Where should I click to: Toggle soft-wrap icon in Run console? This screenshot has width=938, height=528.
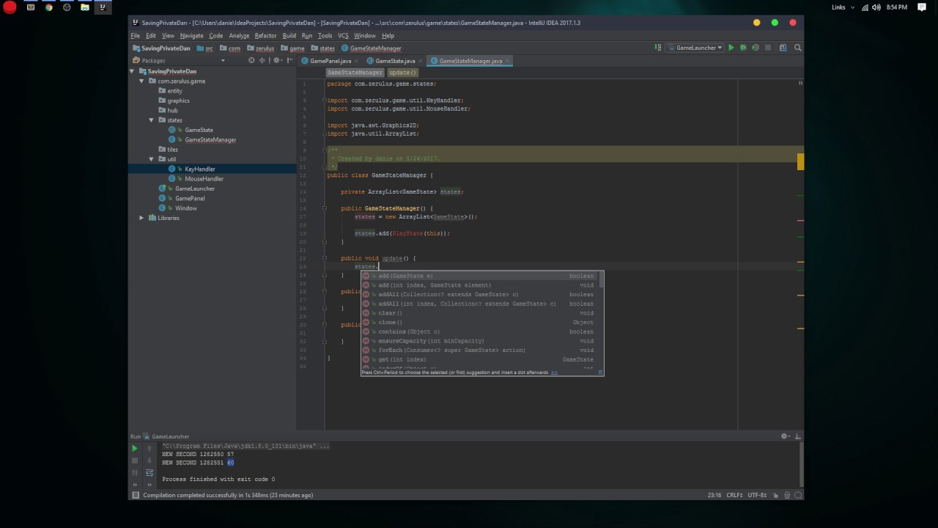(x=149, y=472)
